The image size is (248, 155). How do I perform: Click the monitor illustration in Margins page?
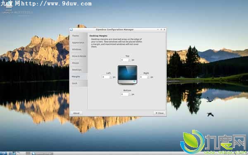(x=127, y=75)
